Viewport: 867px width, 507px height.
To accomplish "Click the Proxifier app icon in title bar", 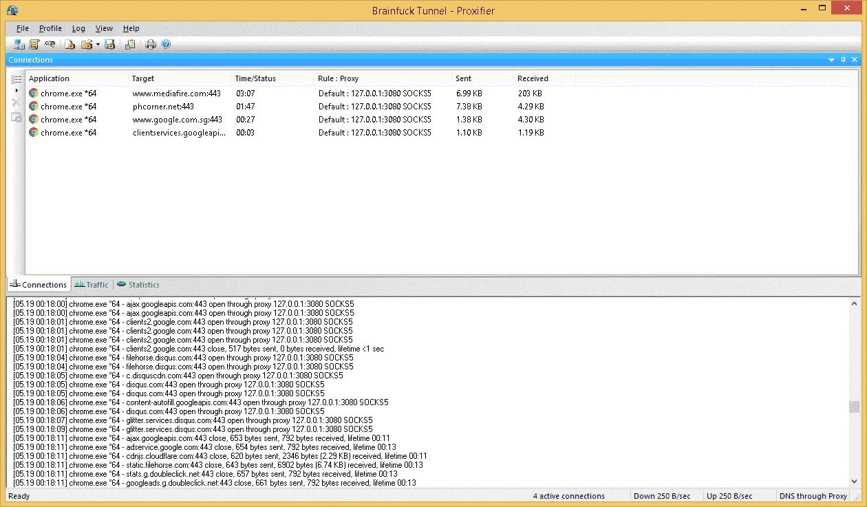I will click(12, 10).
